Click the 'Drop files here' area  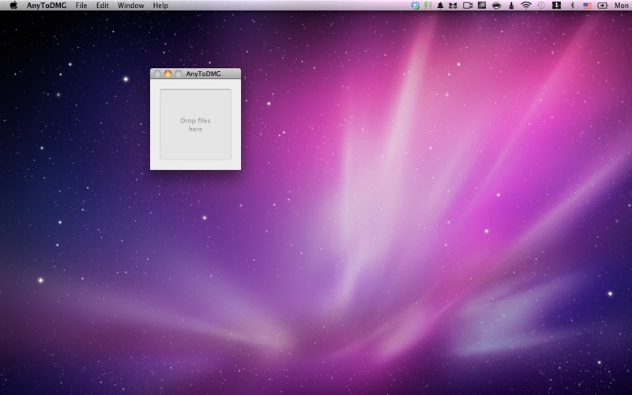195,125
